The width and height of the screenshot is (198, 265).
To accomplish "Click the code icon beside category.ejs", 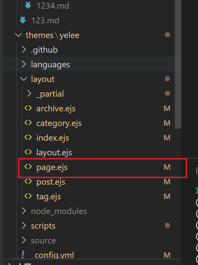I will click(28, 123).
